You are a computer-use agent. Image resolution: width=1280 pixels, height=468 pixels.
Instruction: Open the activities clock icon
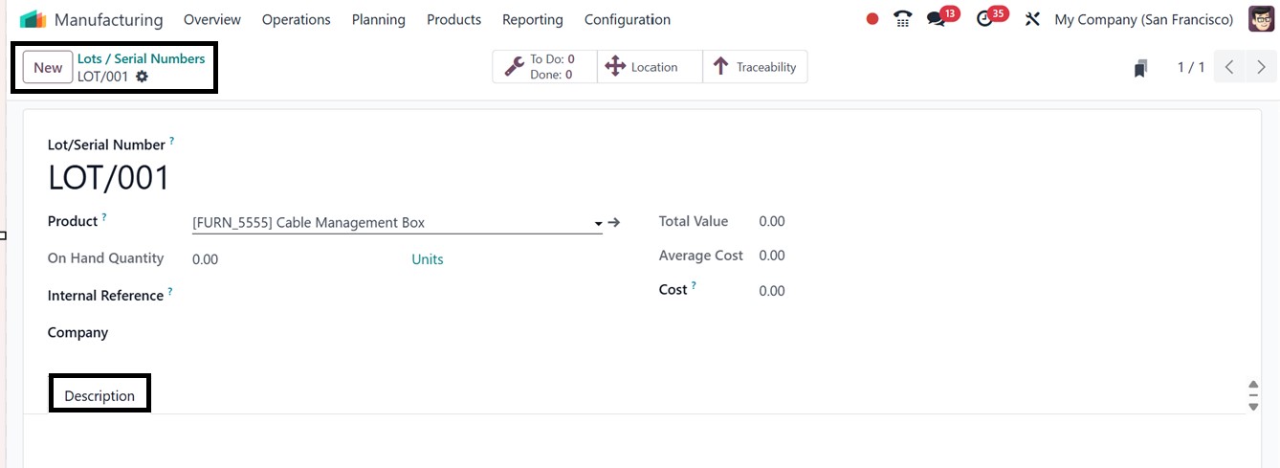click(x=985, y=20)
